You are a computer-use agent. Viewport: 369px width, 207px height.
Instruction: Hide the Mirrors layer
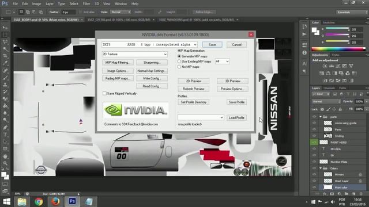[314, 175]
